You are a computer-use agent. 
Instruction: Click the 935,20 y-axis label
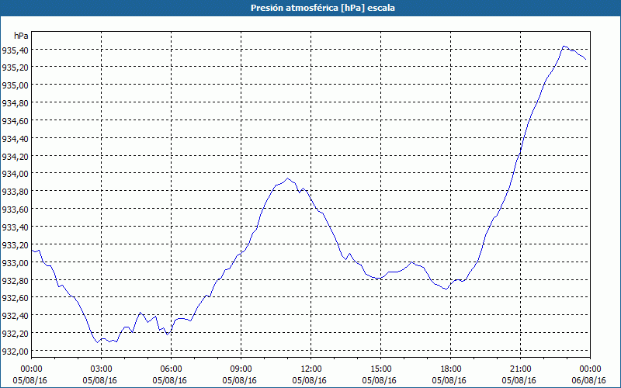click(x=15, y=68)
